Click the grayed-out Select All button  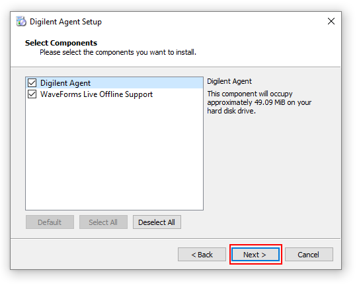(x=103, y=222)
